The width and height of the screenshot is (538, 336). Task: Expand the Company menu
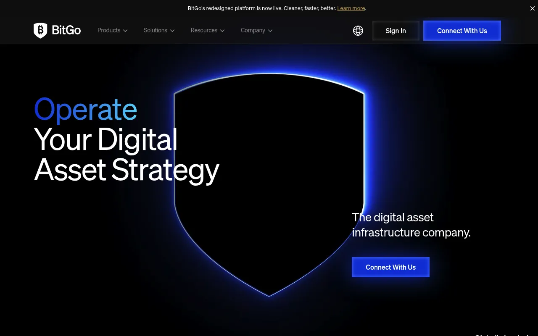(257, 30)
